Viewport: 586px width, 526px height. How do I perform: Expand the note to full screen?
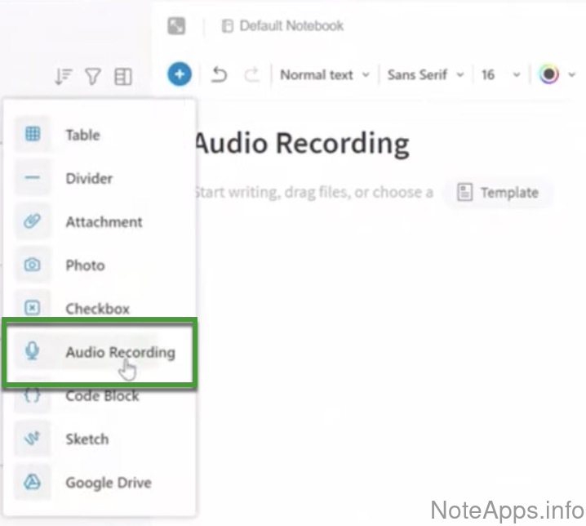coord(176,26)
